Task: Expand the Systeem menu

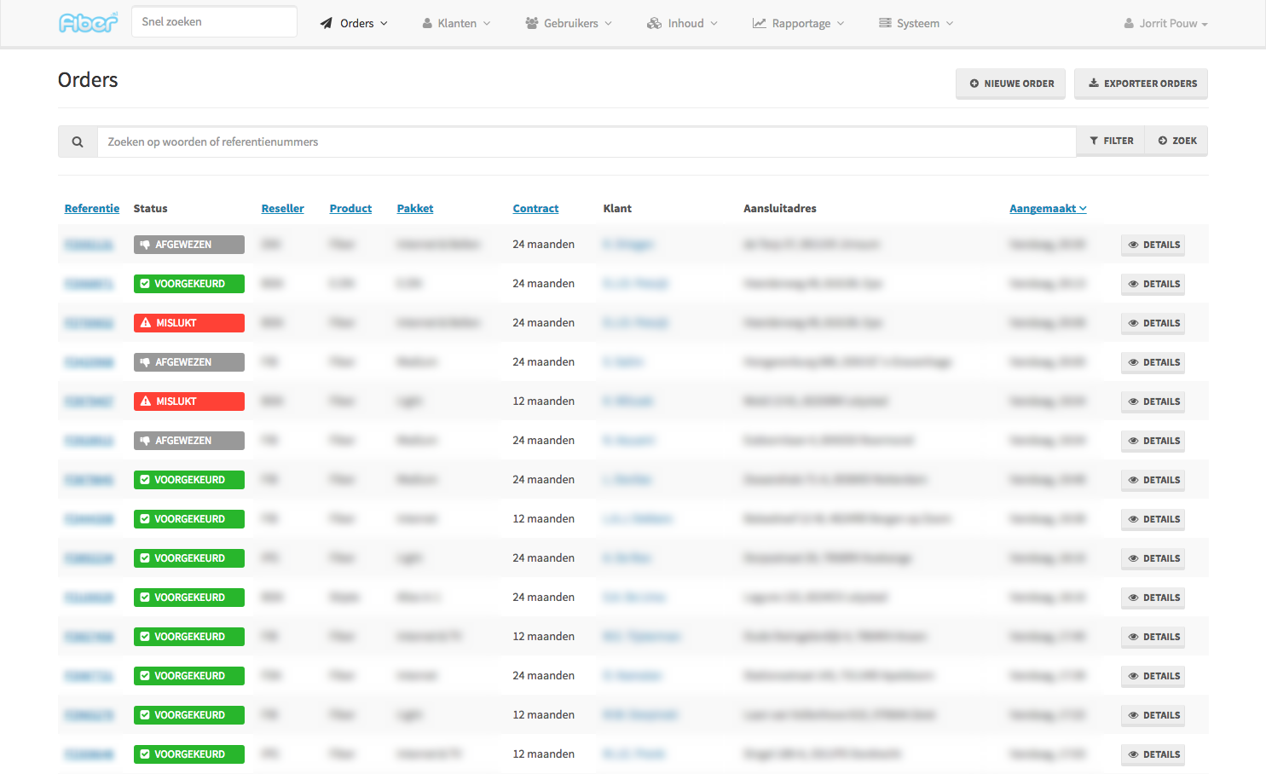Action: [916, 23]
